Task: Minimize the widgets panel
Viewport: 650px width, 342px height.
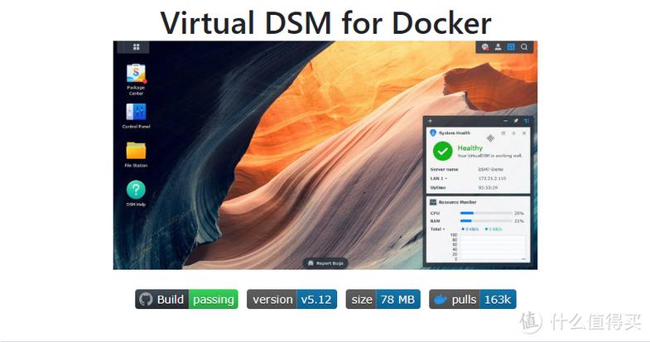Action: tap(505, 121)
